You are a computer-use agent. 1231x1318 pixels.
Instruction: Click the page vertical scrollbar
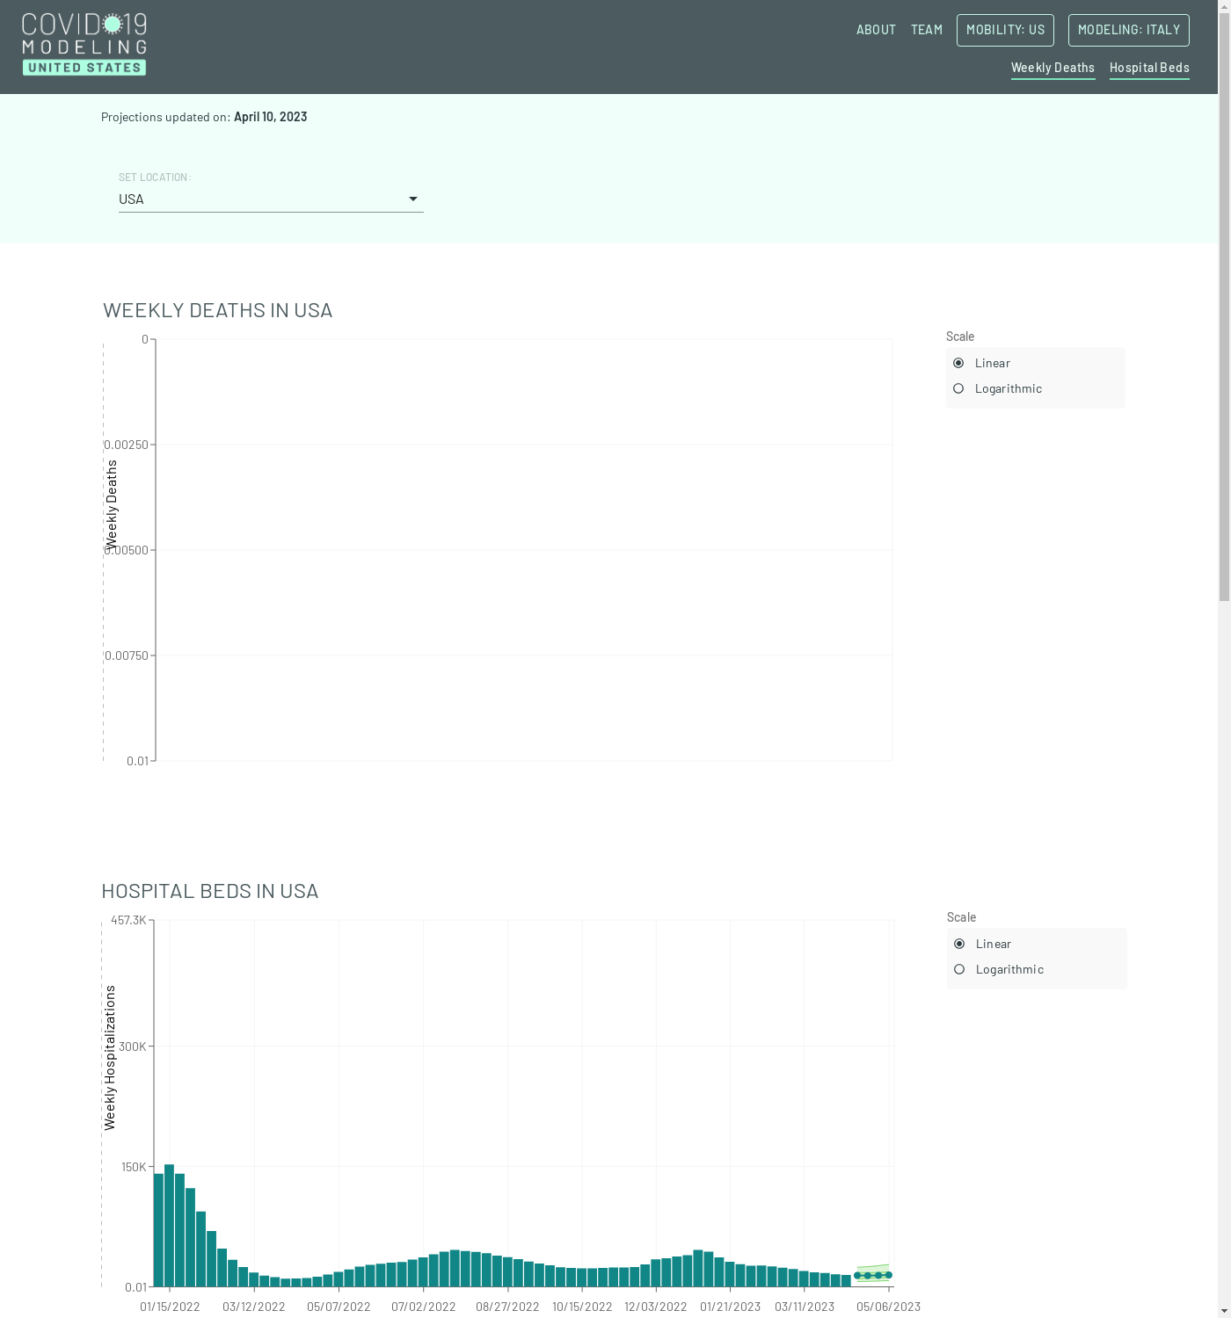[1224, 351]
